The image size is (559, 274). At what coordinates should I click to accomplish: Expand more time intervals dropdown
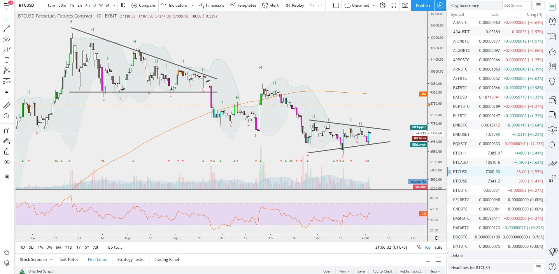click(x=114, y=5)
